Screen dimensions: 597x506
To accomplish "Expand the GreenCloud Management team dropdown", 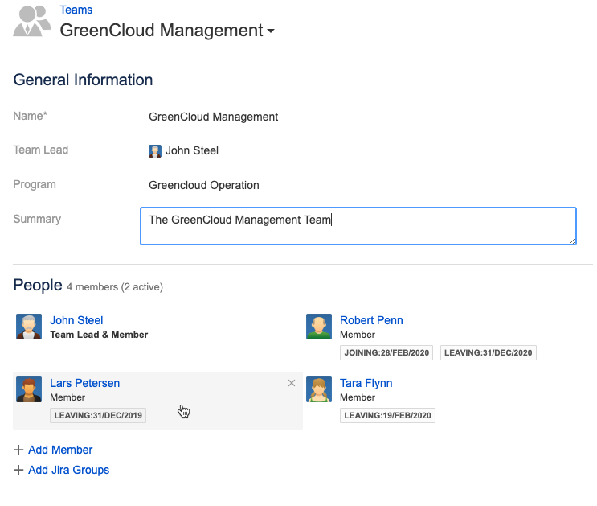I will pyautogui.click(x=270, y=32).
